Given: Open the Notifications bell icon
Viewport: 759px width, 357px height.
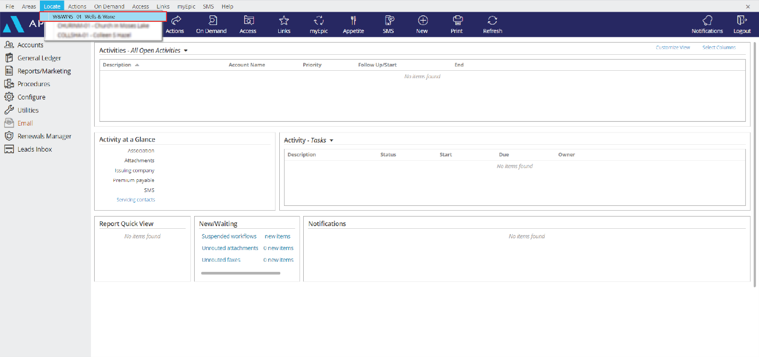Looking at the screenshot, I should coord(707,21).
